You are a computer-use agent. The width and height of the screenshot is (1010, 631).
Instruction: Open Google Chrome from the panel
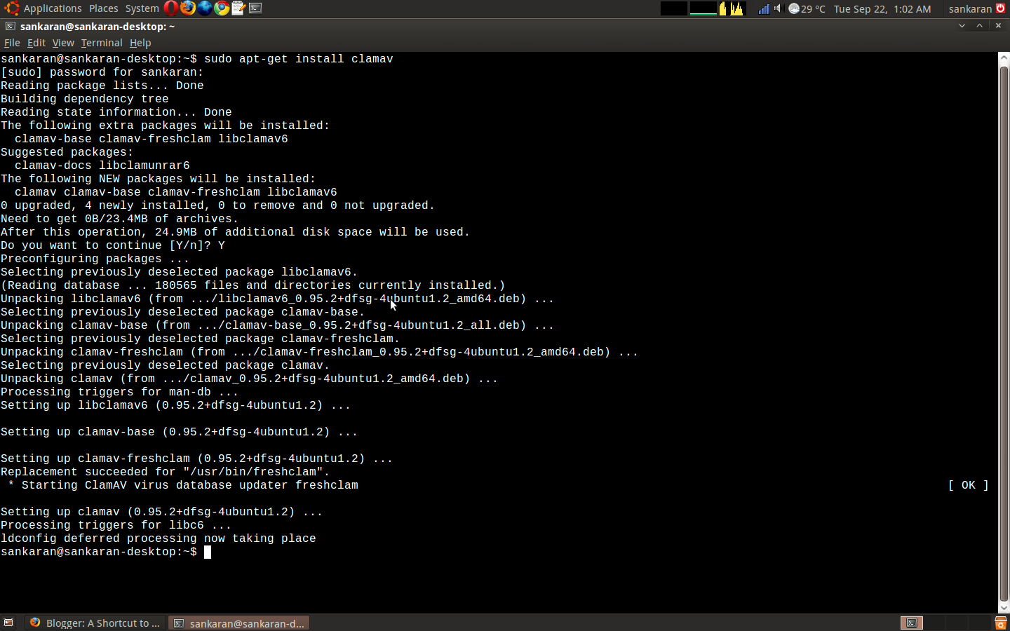[222, 8]
